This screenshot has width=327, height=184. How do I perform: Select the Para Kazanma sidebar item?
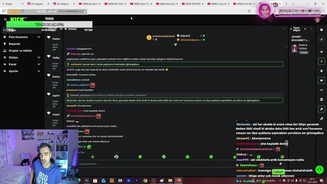[18, 37]
